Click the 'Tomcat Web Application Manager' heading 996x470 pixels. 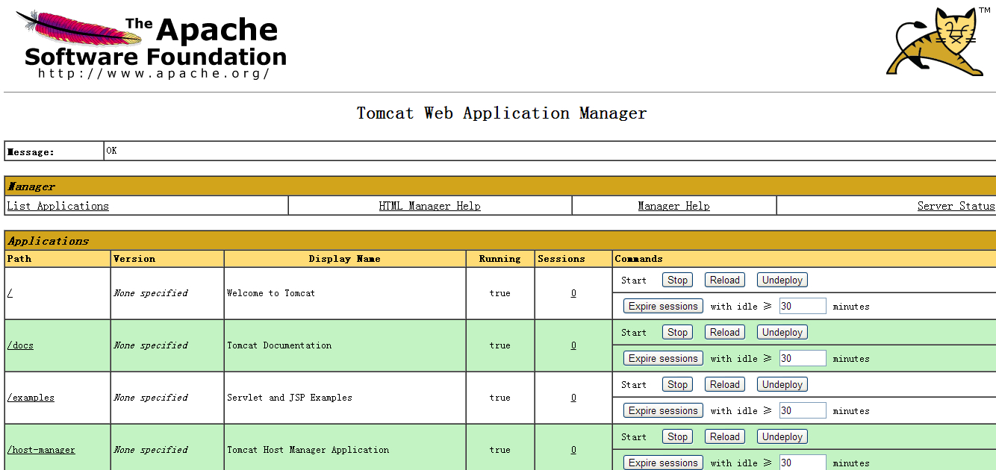click(502, 113)
